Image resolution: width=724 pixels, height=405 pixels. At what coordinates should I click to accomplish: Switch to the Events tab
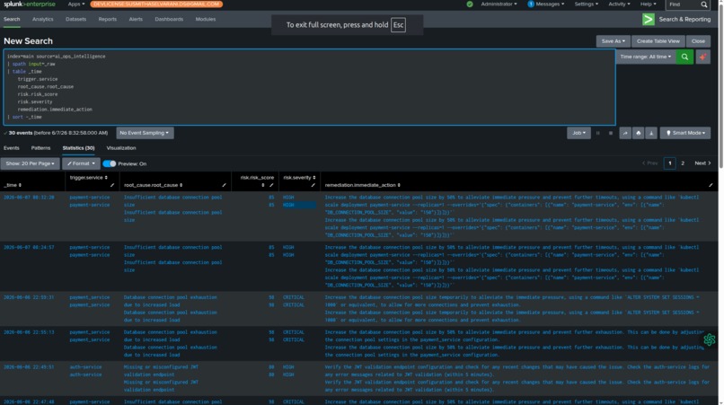[12, 148]
